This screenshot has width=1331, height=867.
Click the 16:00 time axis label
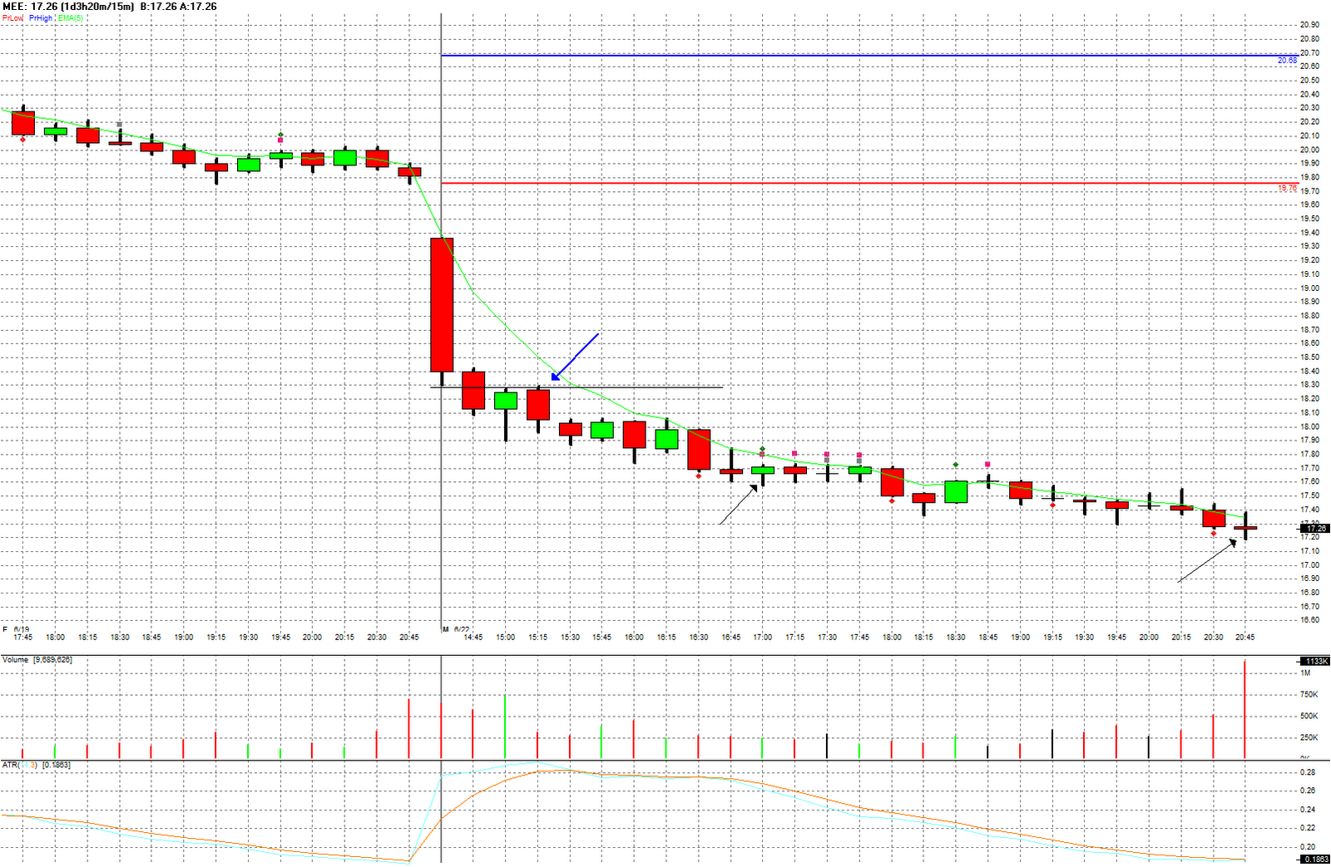634,638
